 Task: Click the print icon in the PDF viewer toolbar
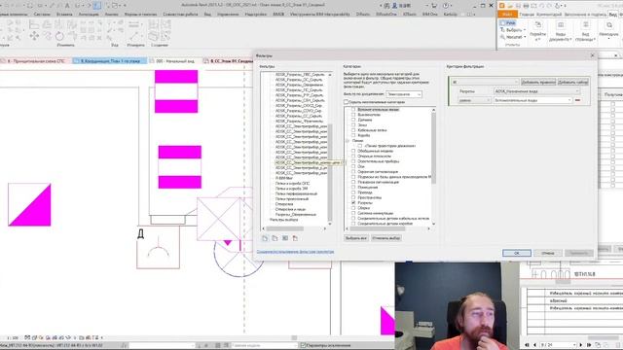click(x=526, y=6)
